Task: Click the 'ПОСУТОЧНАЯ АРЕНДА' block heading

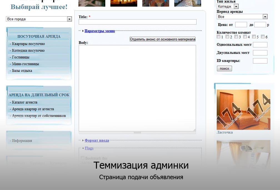Action: [39, 36]
